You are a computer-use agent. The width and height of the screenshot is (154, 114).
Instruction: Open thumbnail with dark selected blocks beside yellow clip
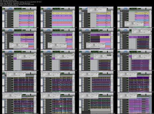point(96,39)
